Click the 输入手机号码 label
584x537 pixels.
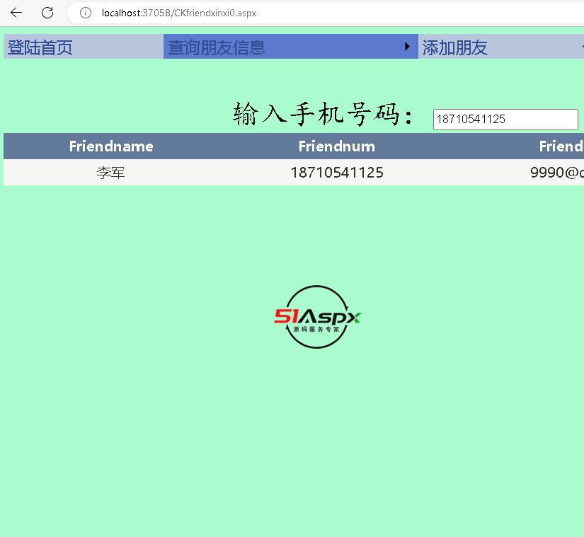[x=323, y=114]
